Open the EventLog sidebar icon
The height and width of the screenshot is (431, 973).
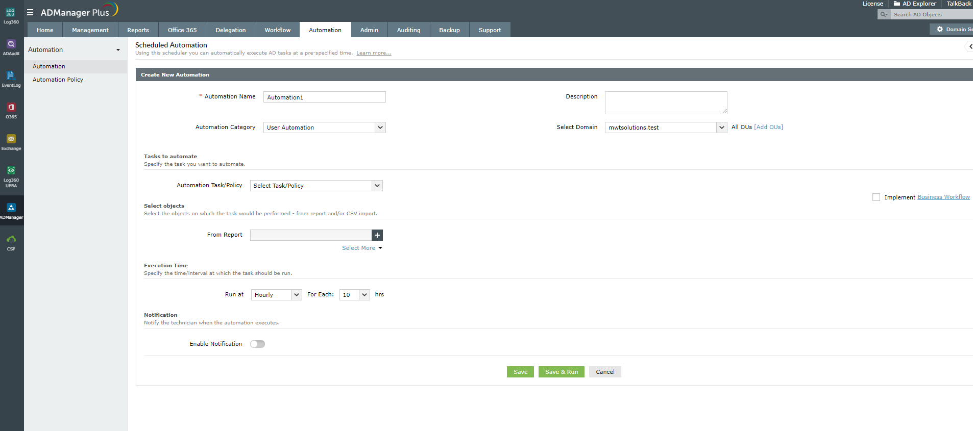tap(11, 79)
